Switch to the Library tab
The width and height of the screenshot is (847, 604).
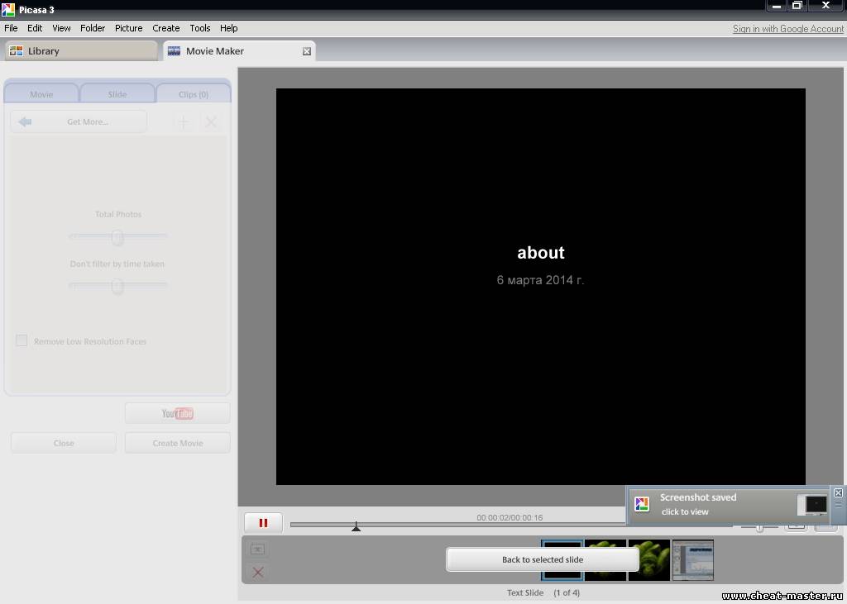tap(80, 51)
